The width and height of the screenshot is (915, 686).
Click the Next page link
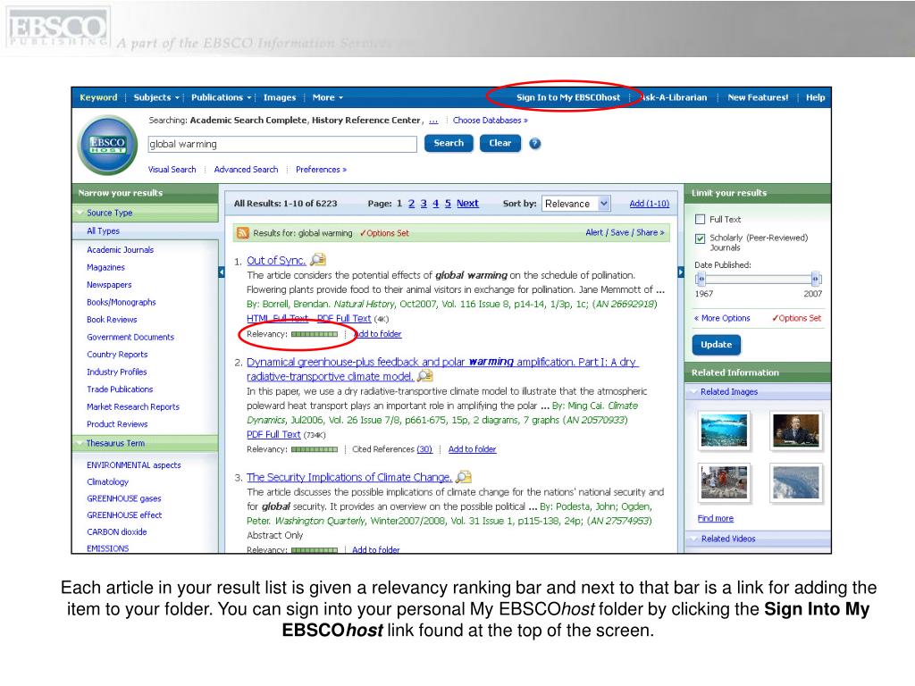point(467,204)
